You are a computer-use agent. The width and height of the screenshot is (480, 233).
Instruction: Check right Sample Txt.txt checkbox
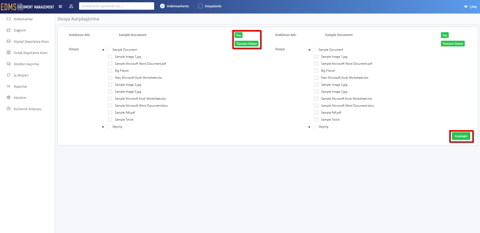[x=316, y=120]
